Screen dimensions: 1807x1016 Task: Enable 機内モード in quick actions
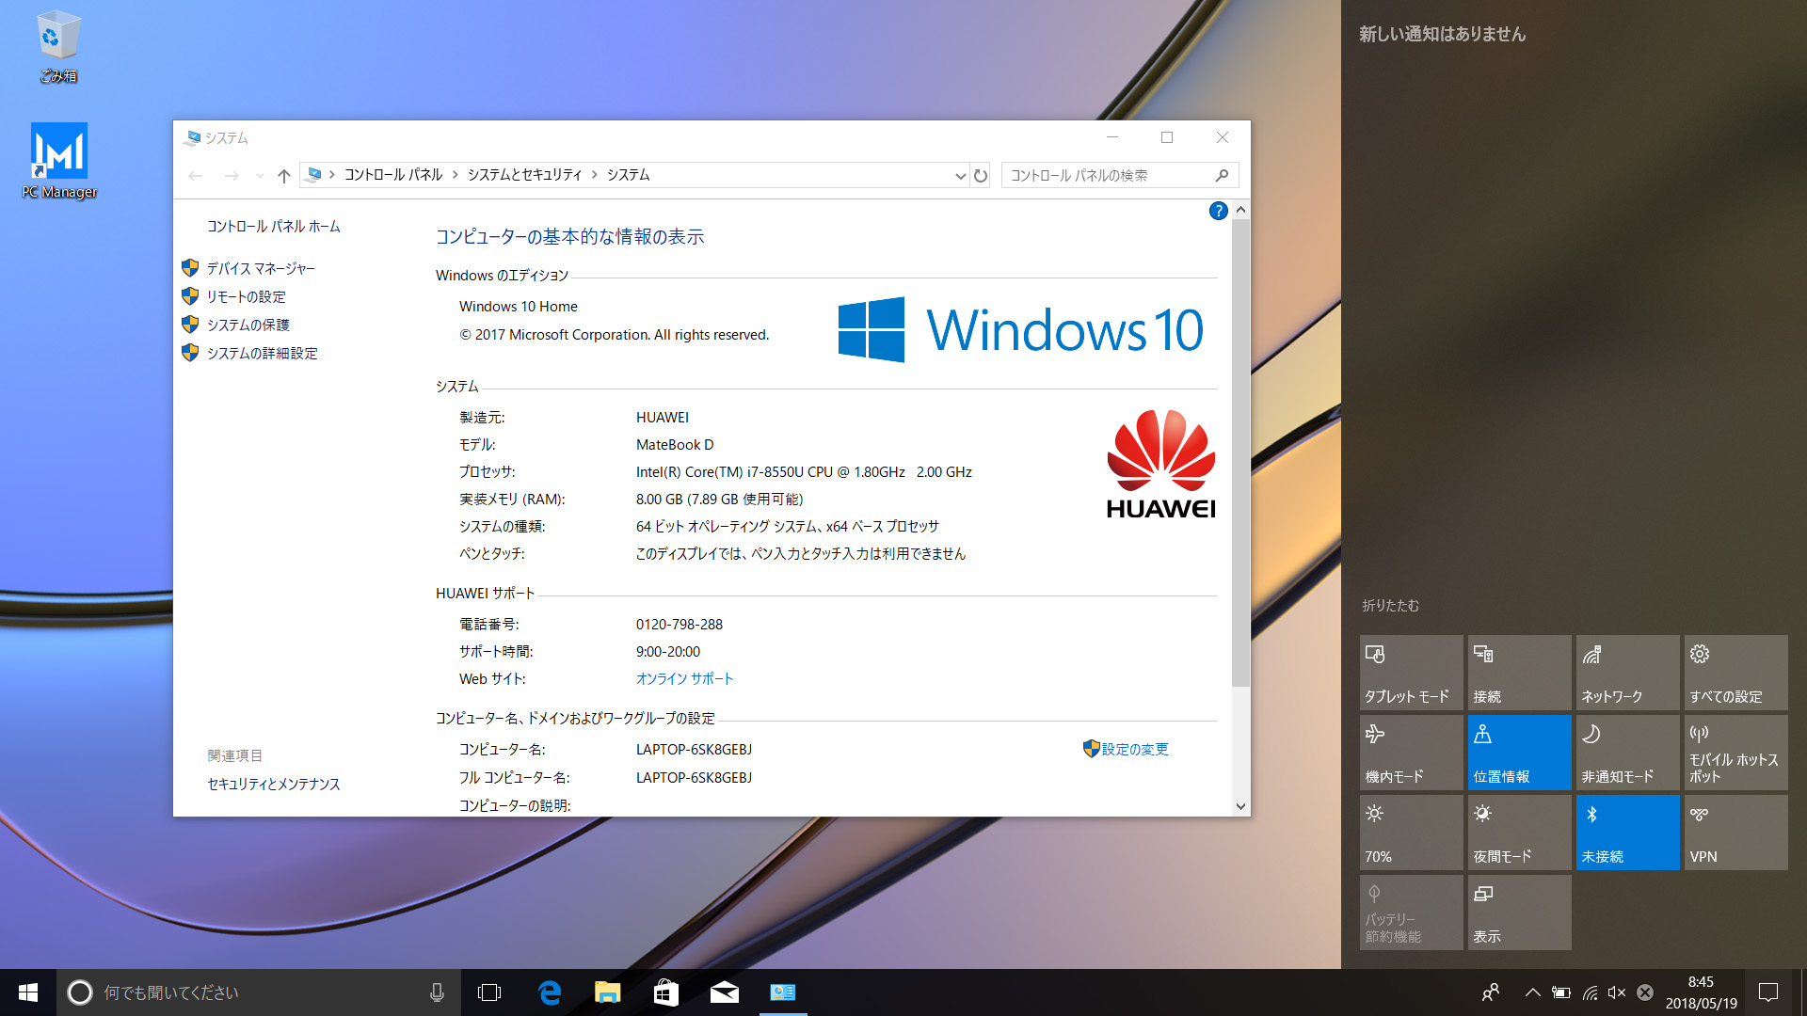click(x=1411, y=752)
